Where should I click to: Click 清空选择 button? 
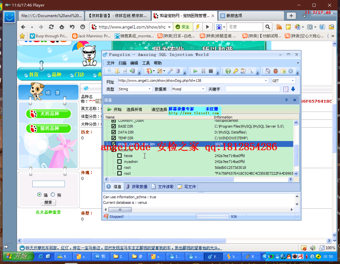tap(159, 109)
